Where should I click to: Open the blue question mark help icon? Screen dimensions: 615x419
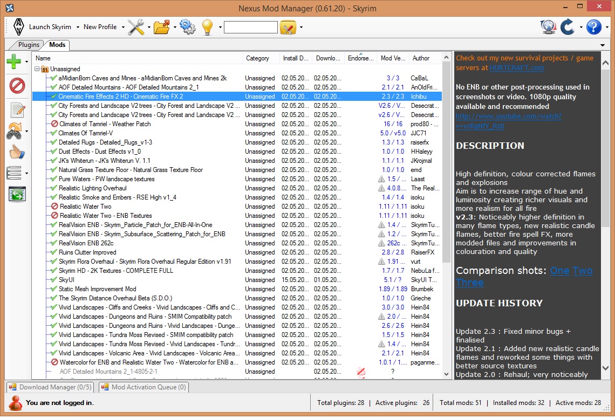pyautogui.click(x=594, y=27)
